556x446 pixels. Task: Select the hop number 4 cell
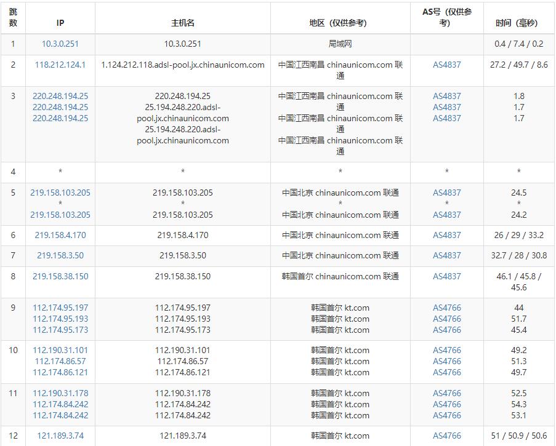click(x=13, y=172)
